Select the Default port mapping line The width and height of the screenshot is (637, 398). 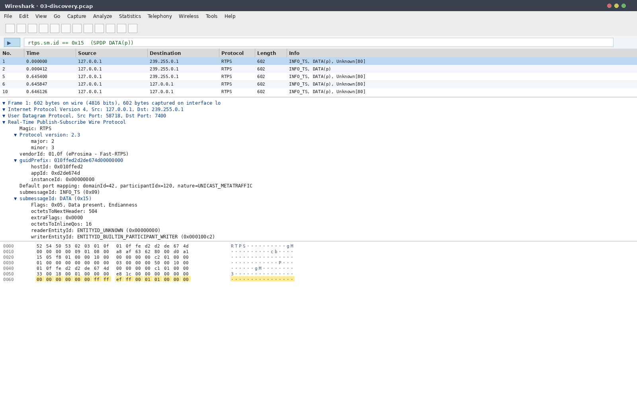[x=136, y=186]
